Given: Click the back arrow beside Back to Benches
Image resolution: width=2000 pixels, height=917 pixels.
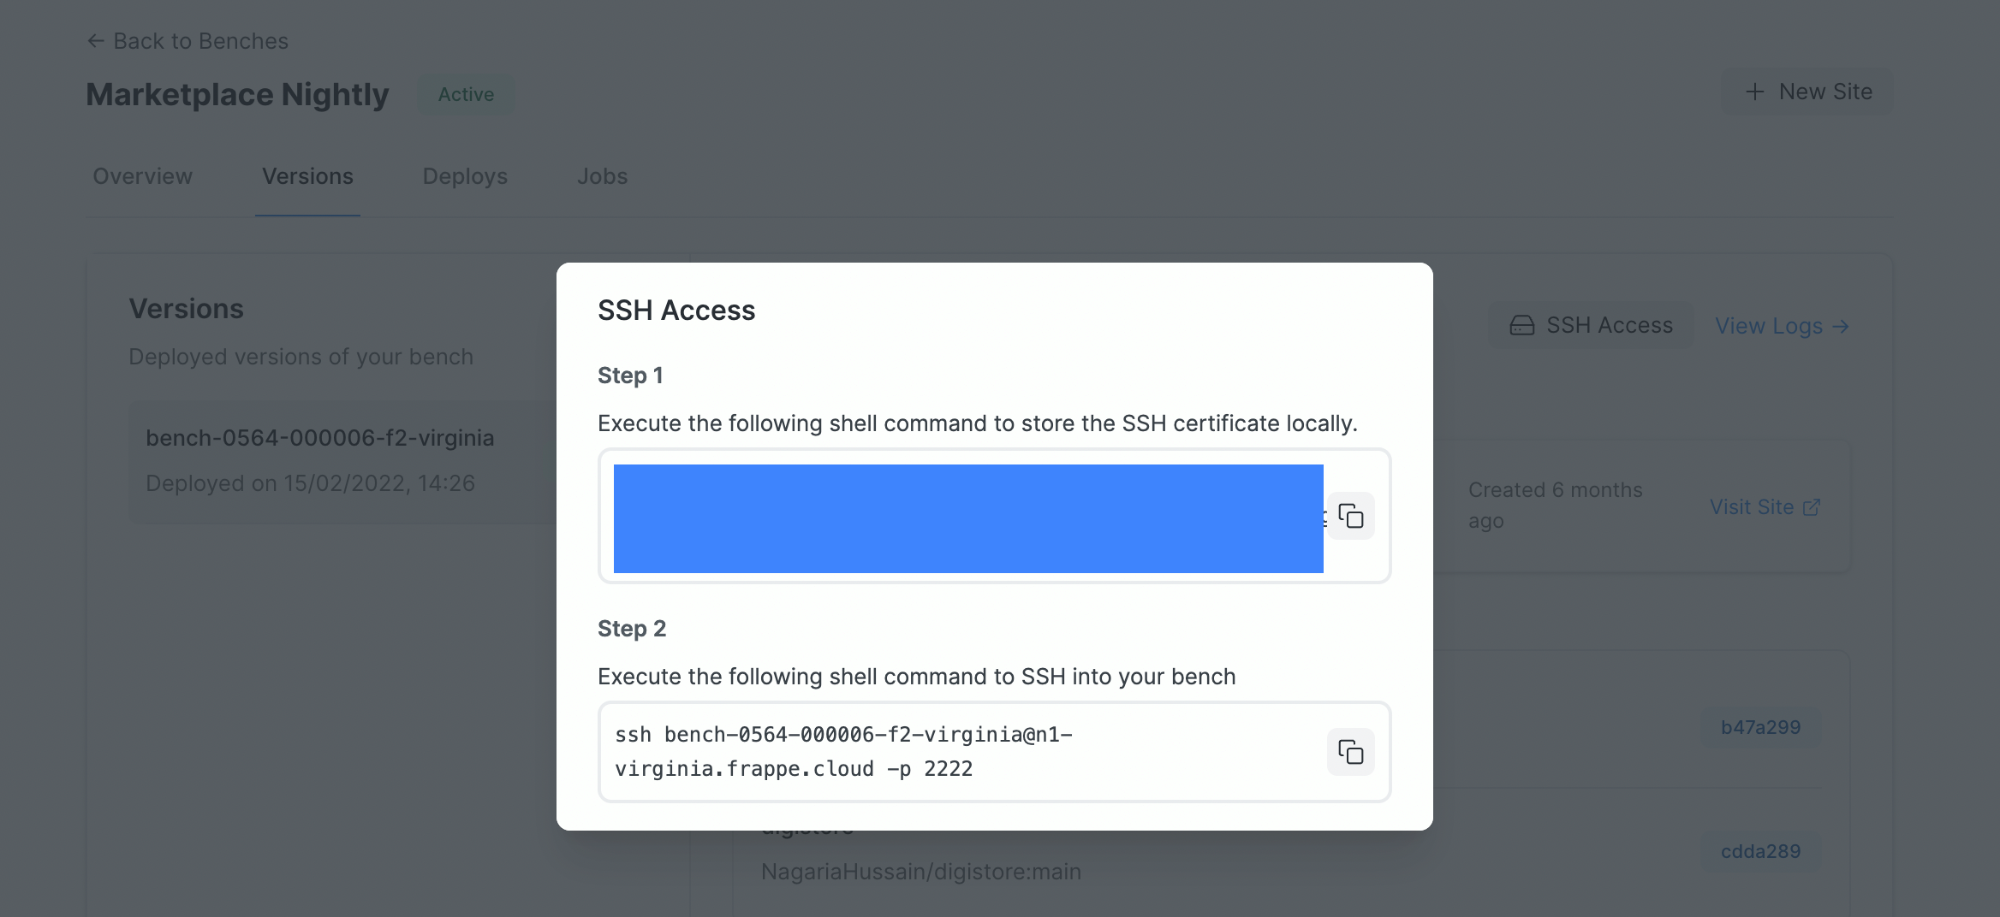Looking at the screenshot, I should (96, 40).
